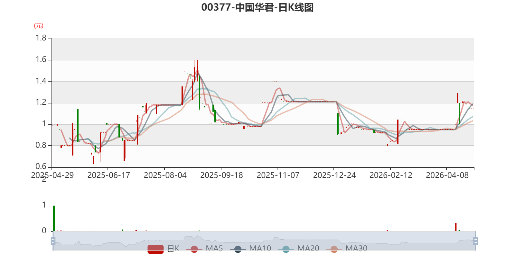Viewport: 515px width, 257px height.
Task: Click the 2026-04-08 axis date
Action: (447, 175)
